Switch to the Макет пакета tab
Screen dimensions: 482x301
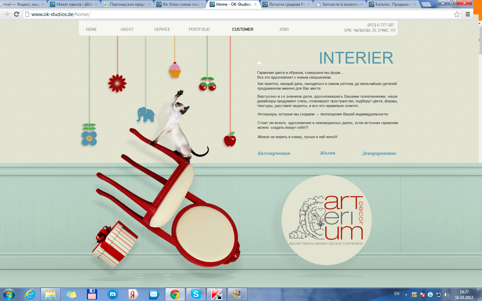click(73, 4)
